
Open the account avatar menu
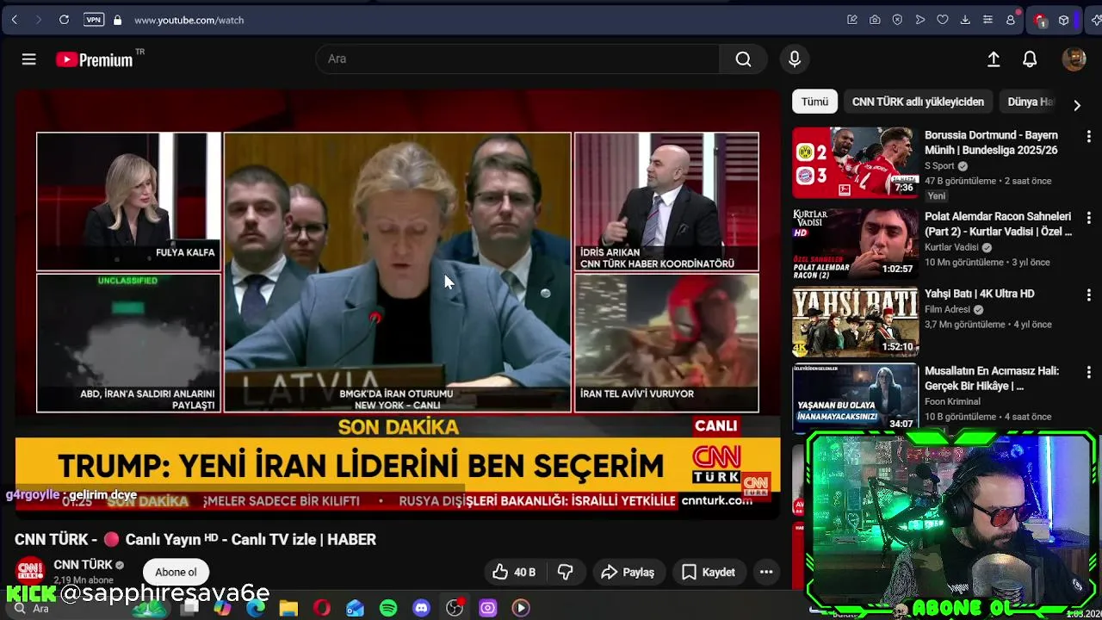click(x=1074, y=59)
